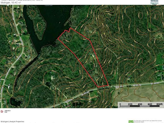The image size is (164, 123).
Task: Click the green M logo icon
Action: (x=131, y=122)
